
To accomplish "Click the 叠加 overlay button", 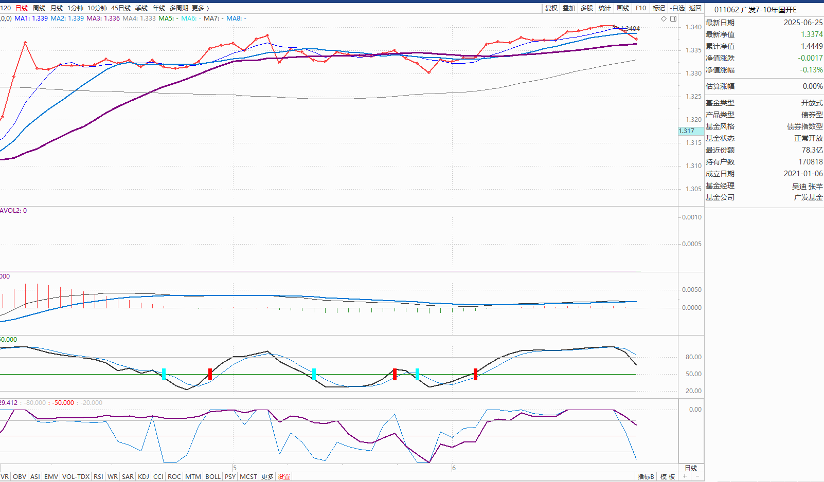I will coord(569,8).
